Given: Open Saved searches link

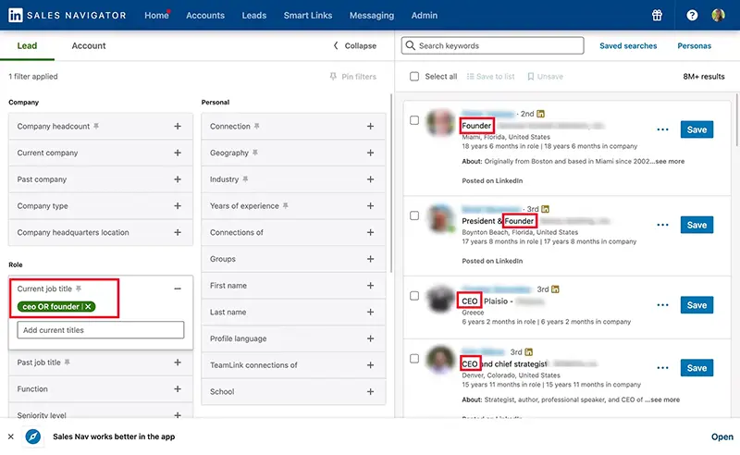Looking at the screenshot, I should [x=628, y=46].
